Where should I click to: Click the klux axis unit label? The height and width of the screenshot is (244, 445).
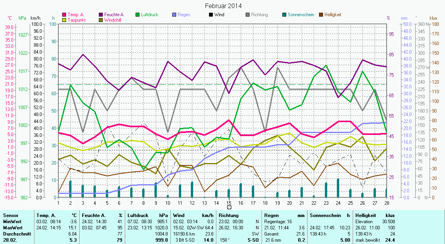tap(433, 18)
